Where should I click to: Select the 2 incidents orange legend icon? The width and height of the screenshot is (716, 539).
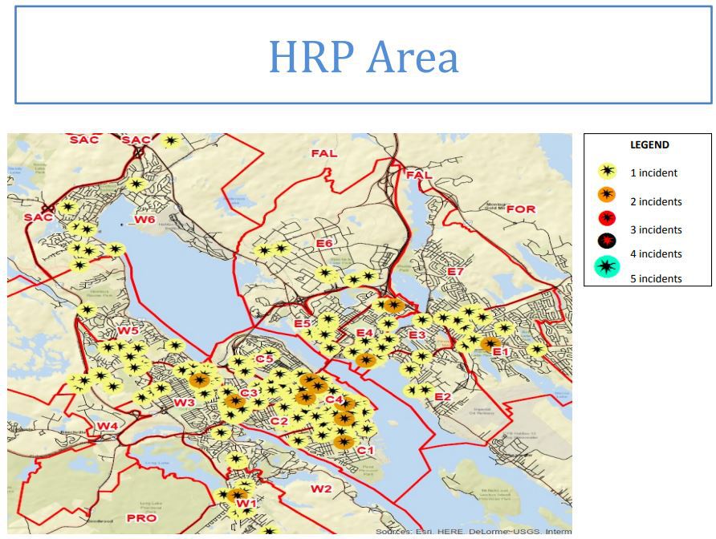(x=606, y=195)
